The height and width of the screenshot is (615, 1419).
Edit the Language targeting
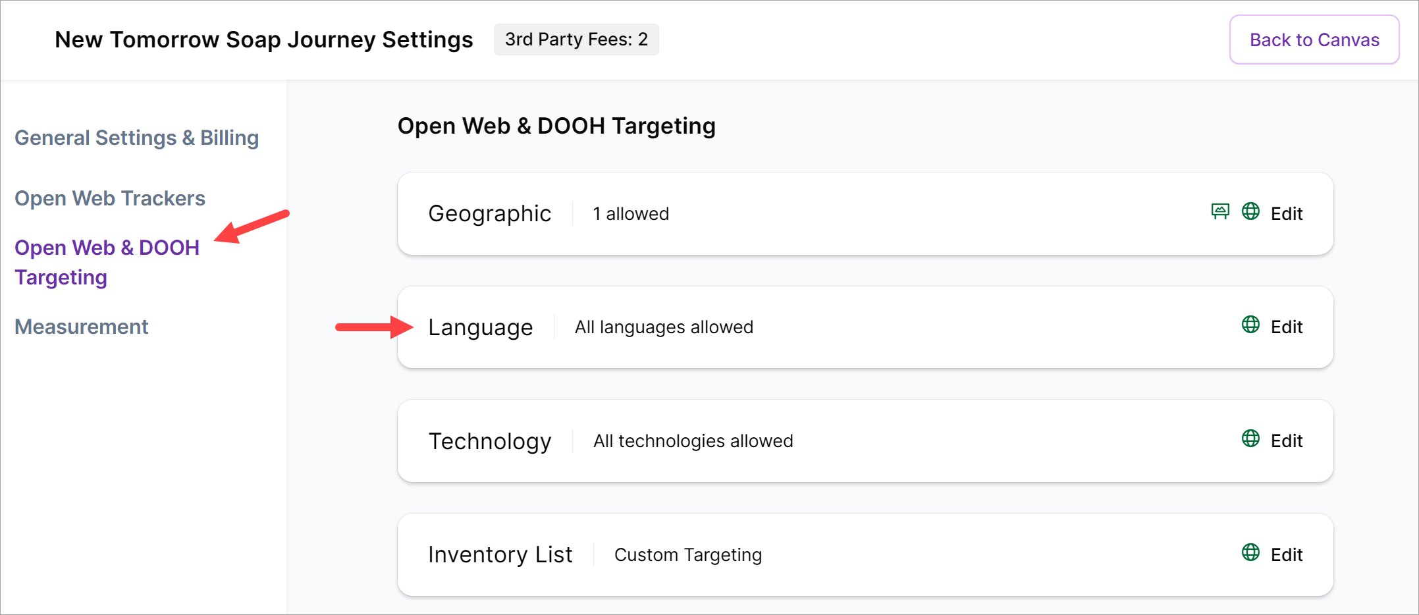click(1287, 327)
